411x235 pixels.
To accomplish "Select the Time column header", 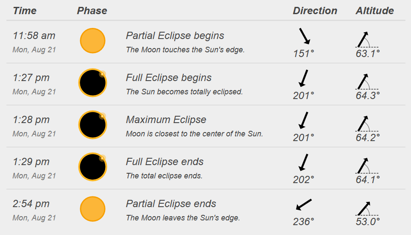I will (24, 11).
